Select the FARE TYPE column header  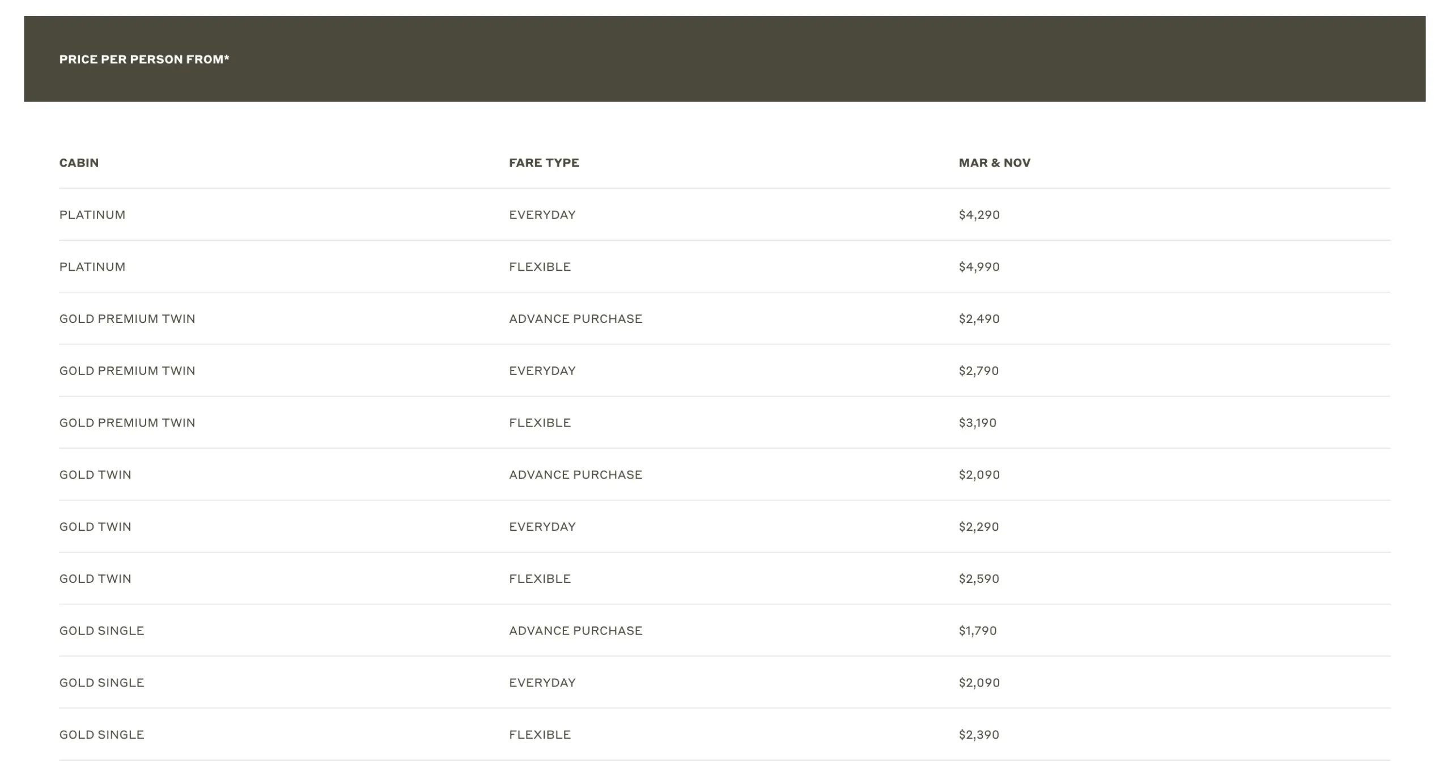click(544, 163)
